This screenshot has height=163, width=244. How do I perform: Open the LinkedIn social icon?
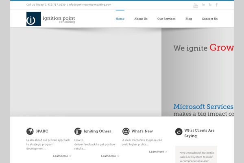pyautogui.click(x=203, y=4)
